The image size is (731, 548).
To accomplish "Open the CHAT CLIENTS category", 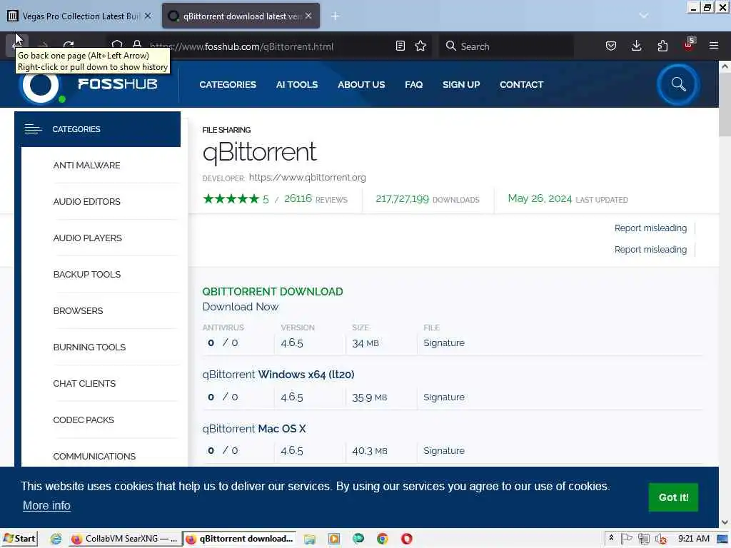I will [x=84, y=383].
